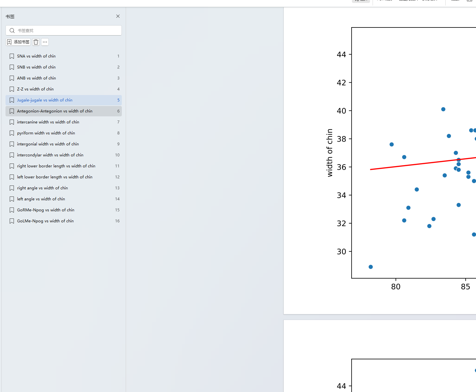The width and height of the screenshot is (476, 392).
Task: Jump to the pyriform width vs width of chin bookmark
Action: [x=64, y=133]
